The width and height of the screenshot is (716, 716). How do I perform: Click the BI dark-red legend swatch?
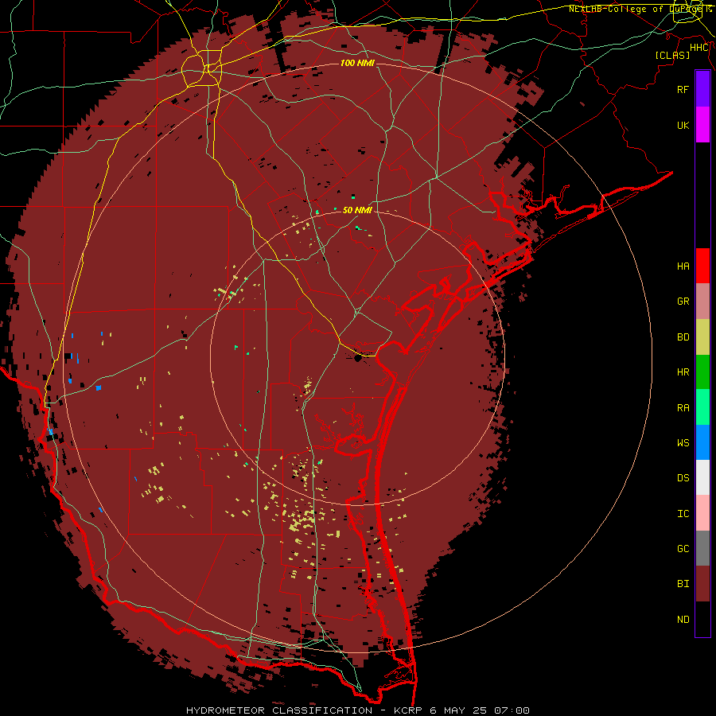click(x=702, y=584)
